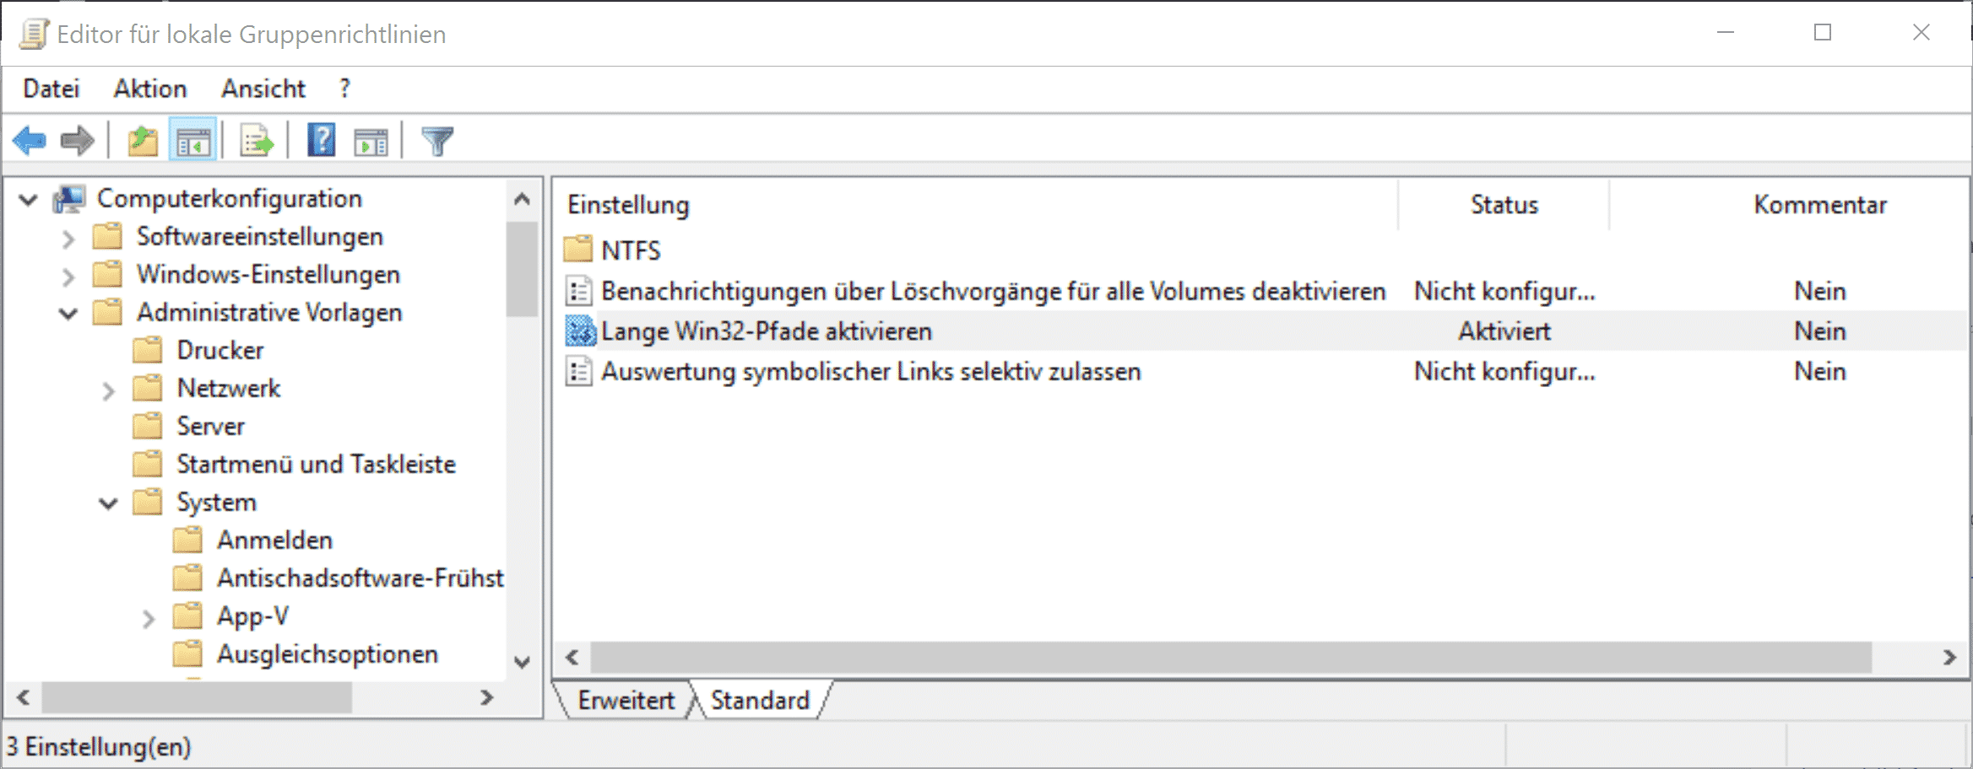Click the export list icon
The image size is (1973, 769).
point(257,140)
